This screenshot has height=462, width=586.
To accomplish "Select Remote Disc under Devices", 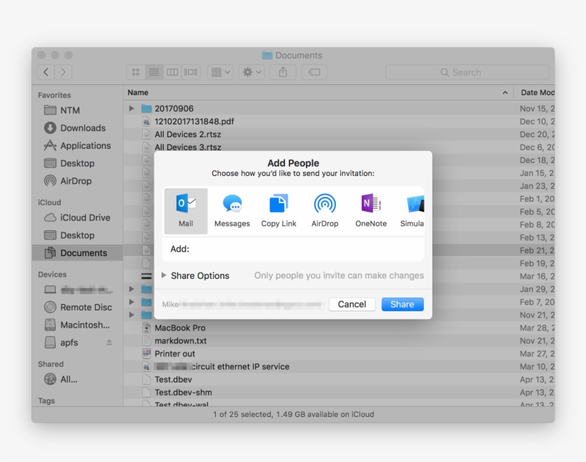I will pos(77,307).
